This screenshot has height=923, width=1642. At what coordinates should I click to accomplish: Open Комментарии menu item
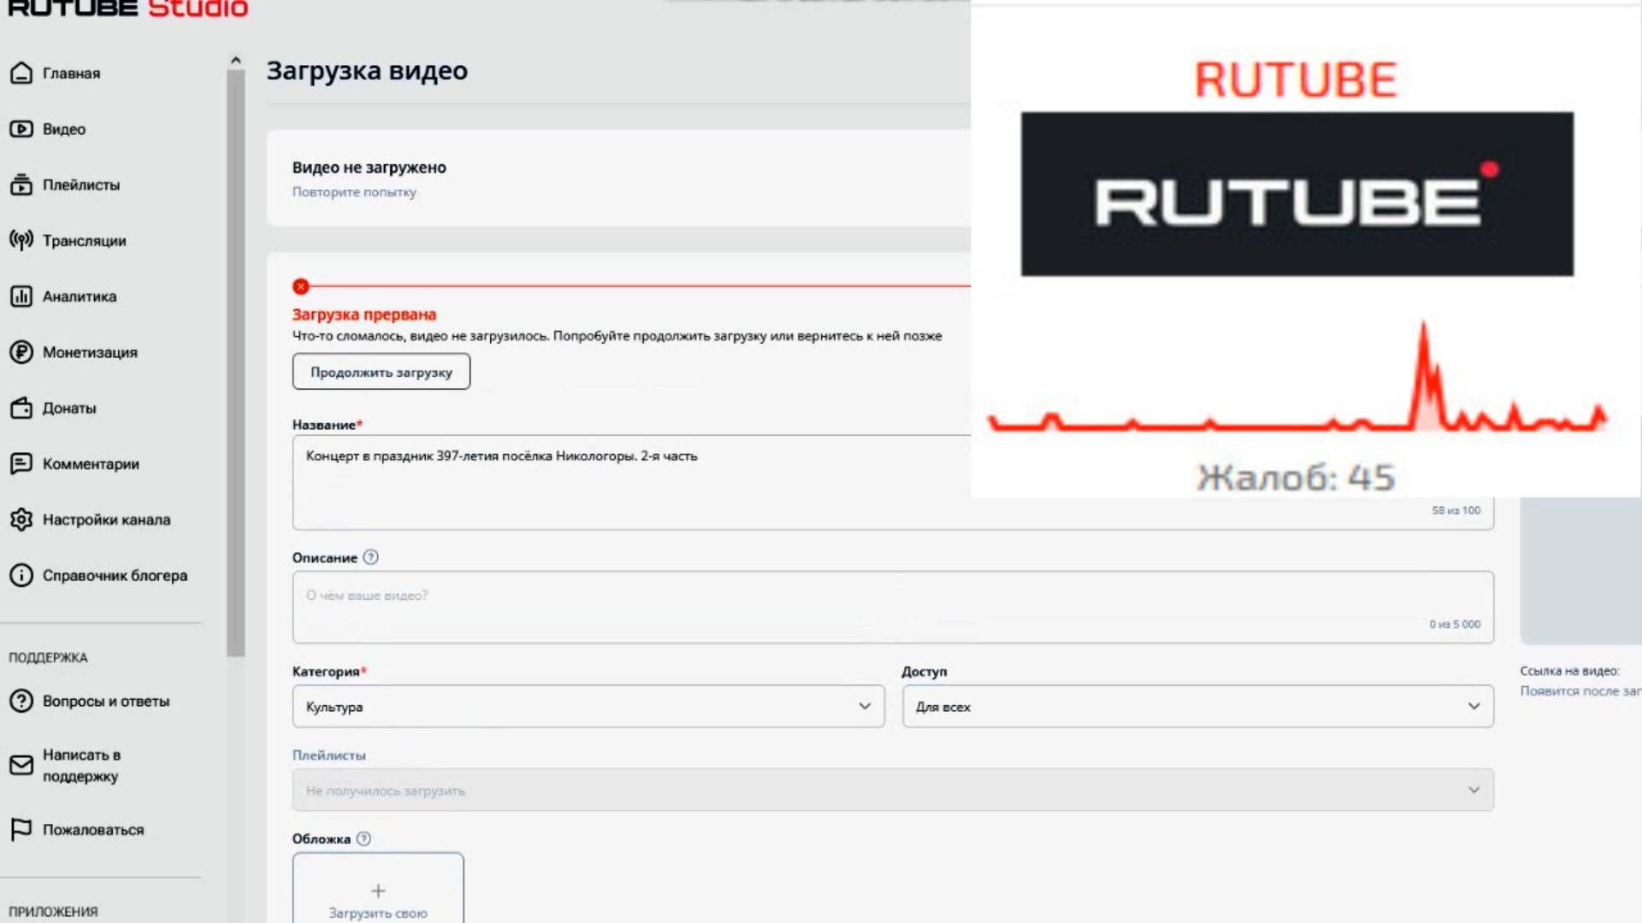pyautogui.click(x=91, y=464)
